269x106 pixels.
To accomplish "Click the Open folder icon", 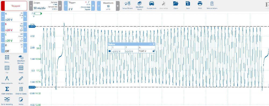I will [x=176, y=5].
